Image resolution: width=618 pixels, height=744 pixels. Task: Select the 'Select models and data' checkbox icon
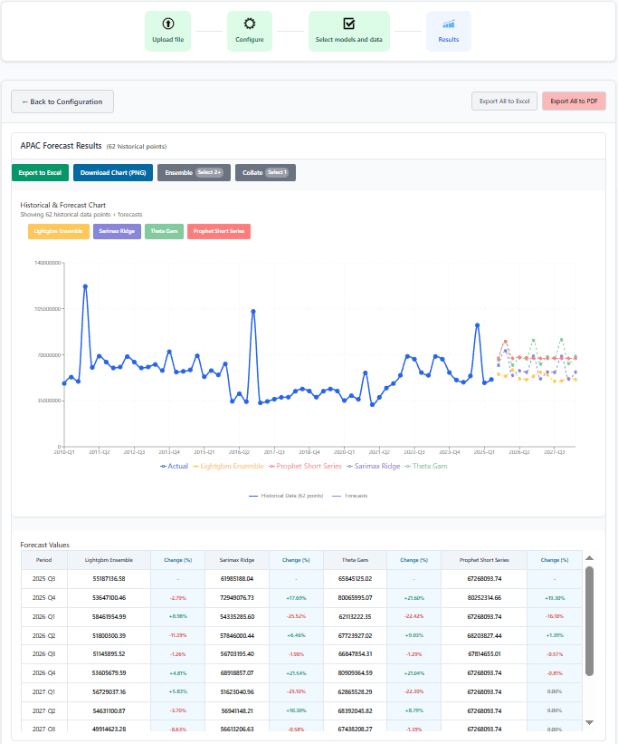[348, 25]
